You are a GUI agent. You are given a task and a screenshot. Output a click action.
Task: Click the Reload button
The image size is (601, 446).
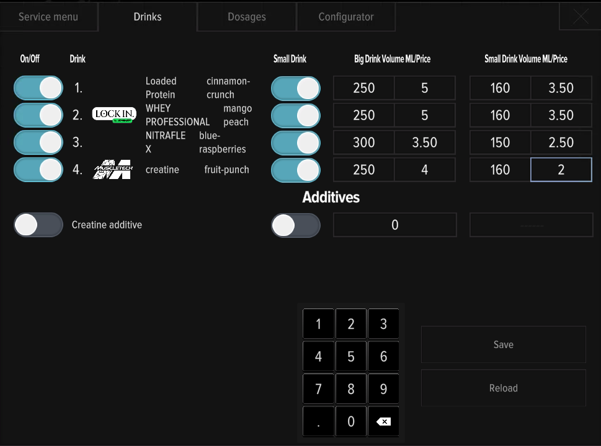pos(503,388)
